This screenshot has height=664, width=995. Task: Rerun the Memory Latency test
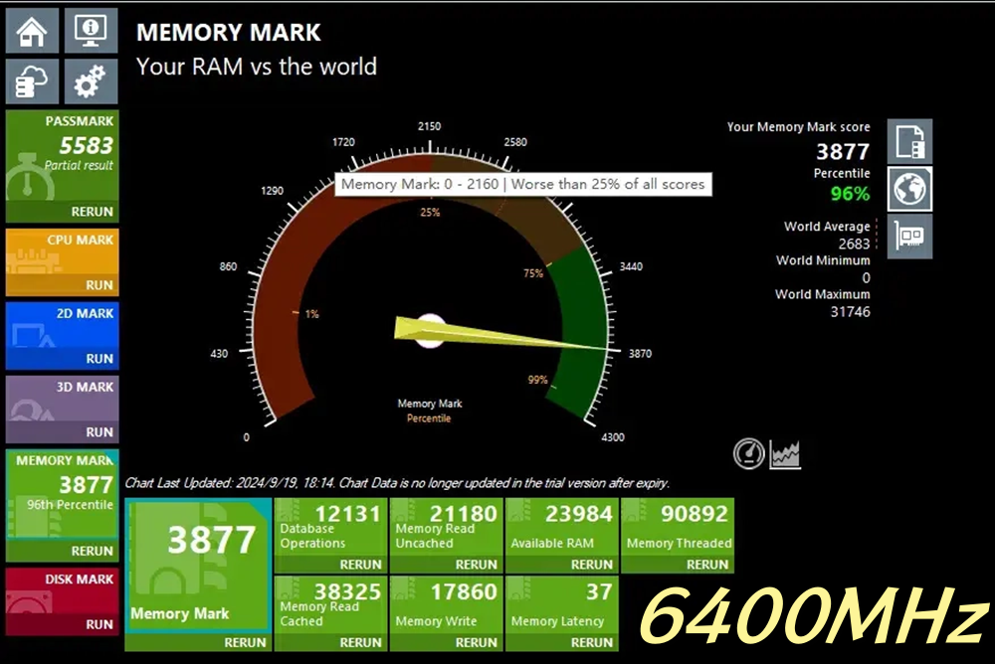click(x=591, y=642)
